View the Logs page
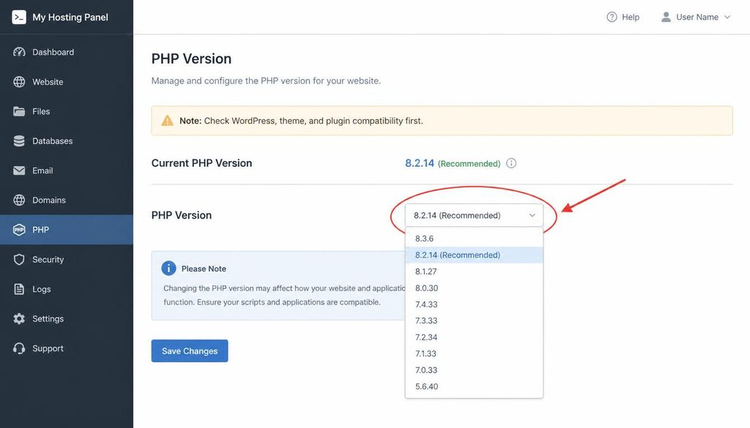 pos(67,289)
